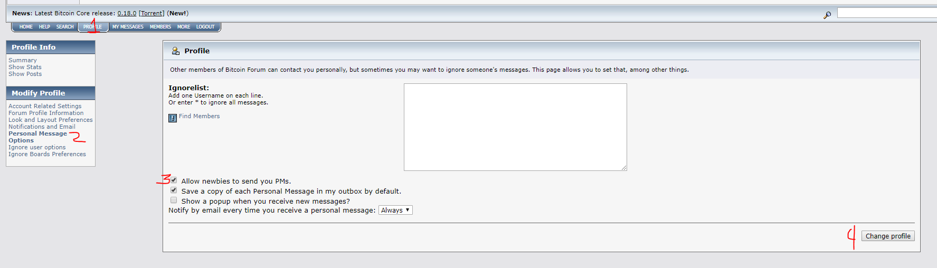This screenshot has width=937, height=268.
Task: Open the MY MESSAGES tab
Action: 128,27
